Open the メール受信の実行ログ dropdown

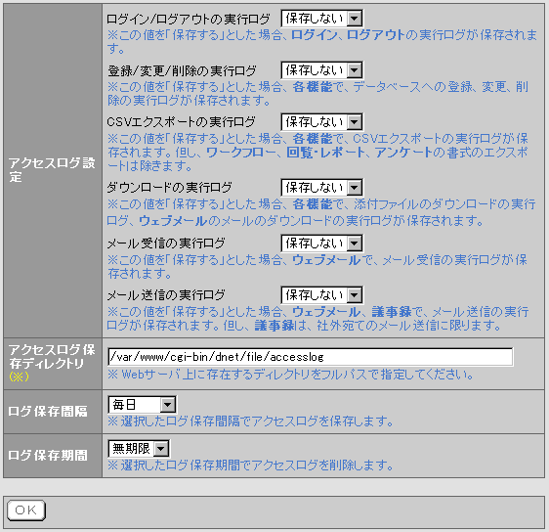pyautogui.click(x=321, y=243)
